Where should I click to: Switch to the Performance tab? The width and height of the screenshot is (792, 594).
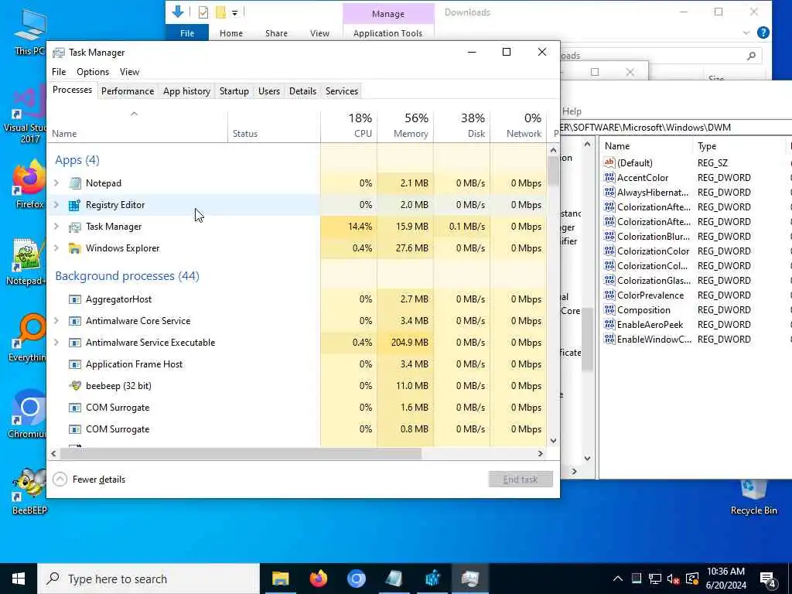[128, 91]
